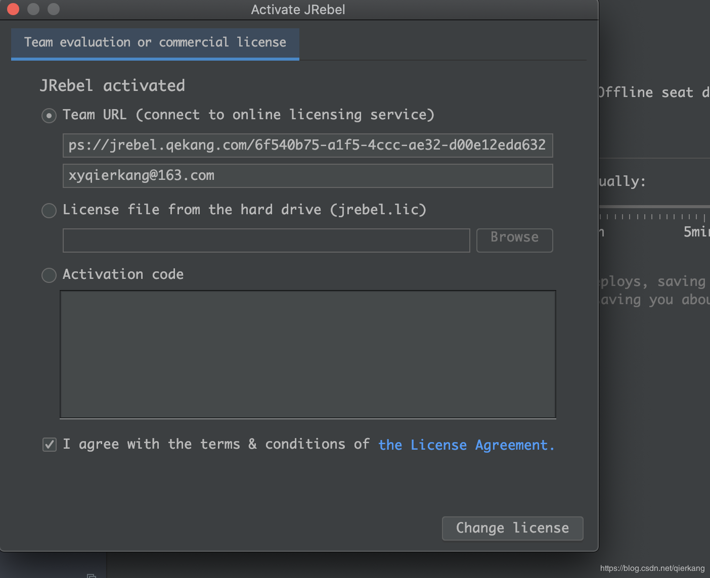Screen dimensions: 710x578
Task: Select the Team URL radio option
Action: [49, 116]
